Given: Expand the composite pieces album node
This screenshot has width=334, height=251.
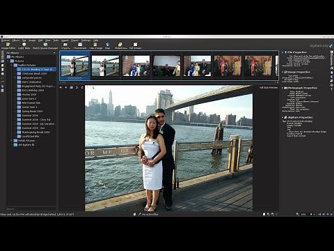Looking at the screenshot, I should [15, 77].
